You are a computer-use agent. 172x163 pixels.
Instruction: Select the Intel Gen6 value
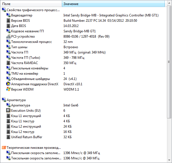pyautogui.click(x=71, y=105)
